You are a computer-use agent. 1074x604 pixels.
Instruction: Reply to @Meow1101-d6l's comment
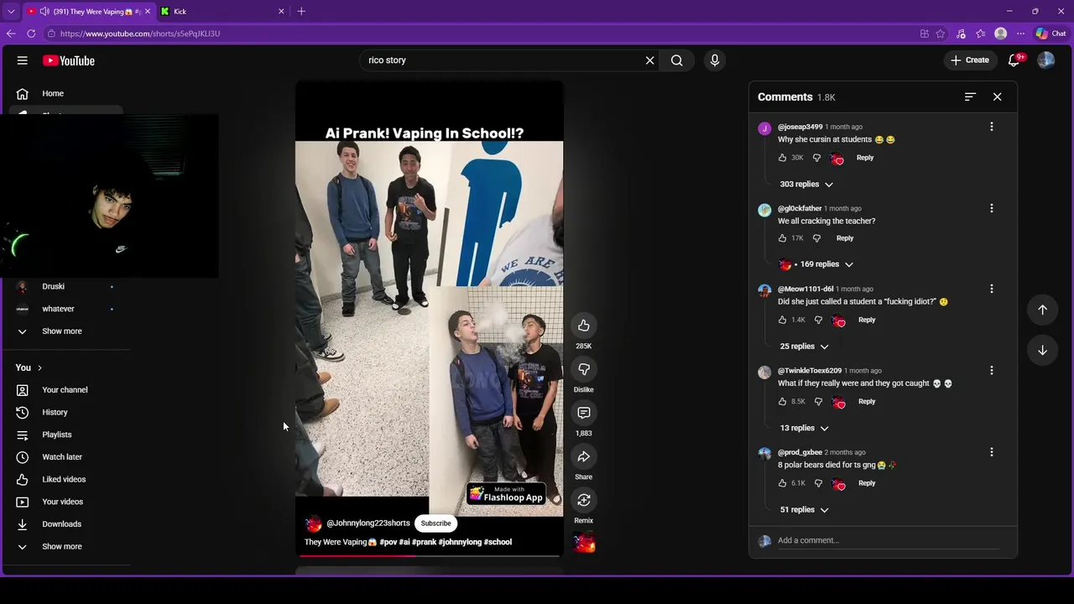pyautogui.click(x=867, y=320)
